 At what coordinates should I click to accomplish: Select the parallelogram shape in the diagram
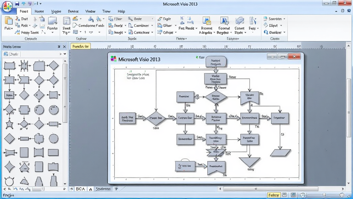pos(280,153)
